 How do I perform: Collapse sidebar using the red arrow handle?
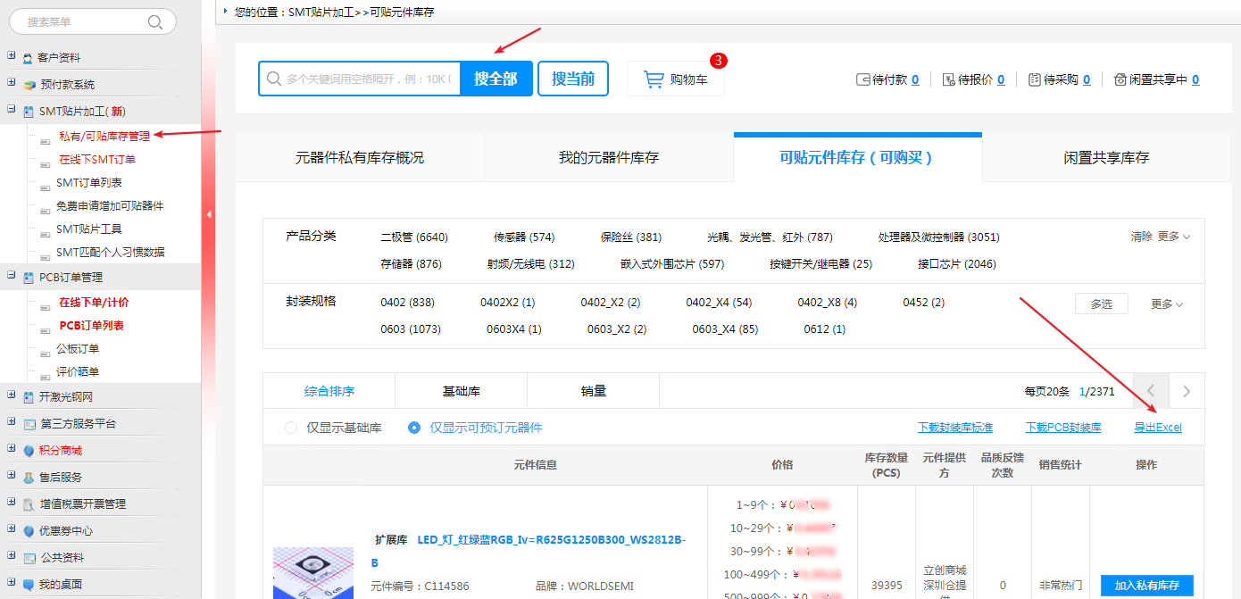pos(209,214)
